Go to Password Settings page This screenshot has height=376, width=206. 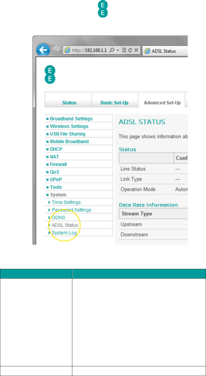[71, 210]
